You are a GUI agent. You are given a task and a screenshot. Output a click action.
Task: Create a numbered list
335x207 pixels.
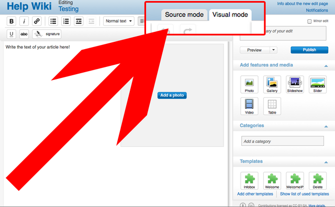(66, 21)
